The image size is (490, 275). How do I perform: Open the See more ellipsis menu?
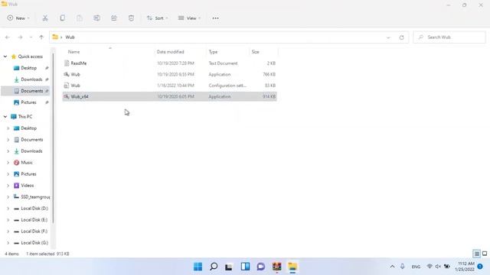(215, 18)
